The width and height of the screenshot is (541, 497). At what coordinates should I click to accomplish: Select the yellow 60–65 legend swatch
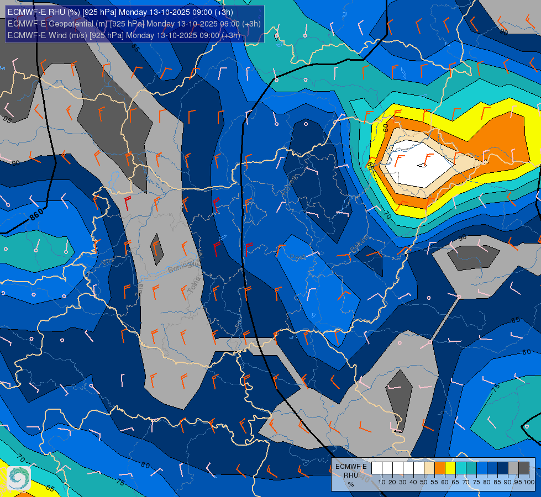(x=450, y=468)
